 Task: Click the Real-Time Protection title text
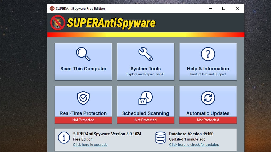83,113
